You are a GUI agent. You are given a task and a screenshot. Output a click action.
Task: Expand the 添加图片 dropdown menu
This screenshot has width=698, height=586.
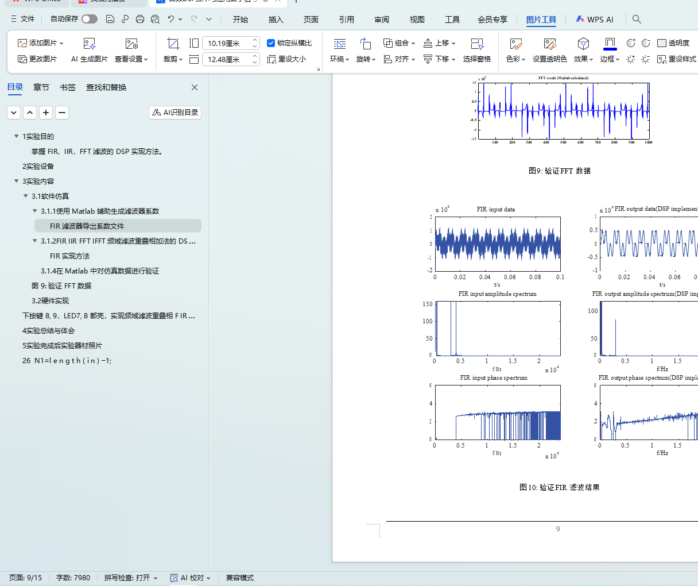point(61,43)
